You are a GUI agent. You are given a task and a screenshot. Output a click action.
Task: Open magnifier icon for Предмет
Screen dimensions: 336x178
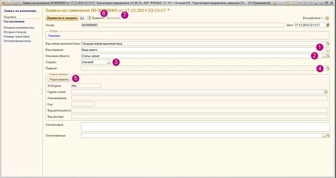328,68
